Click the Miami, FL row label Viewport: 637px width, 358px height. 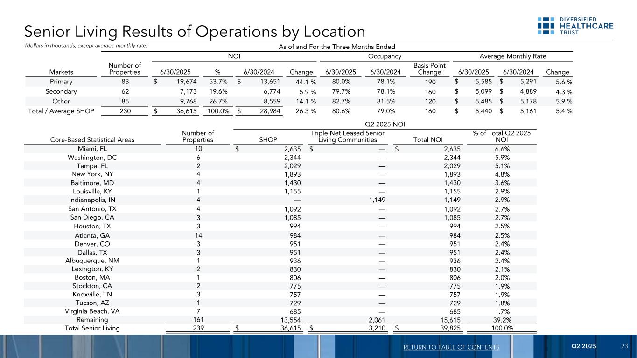click(92, 149)
